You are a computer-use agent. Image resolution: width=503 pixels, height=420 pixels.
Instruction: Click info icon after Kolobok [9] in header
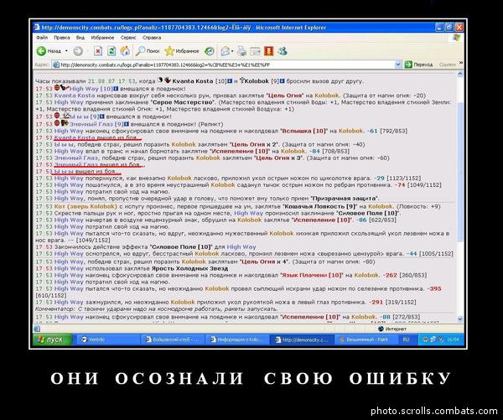click(x=283, y=81)
